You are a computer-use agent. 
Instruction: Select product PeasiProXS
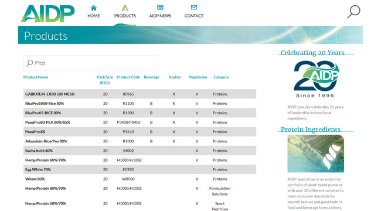point(35,132)
